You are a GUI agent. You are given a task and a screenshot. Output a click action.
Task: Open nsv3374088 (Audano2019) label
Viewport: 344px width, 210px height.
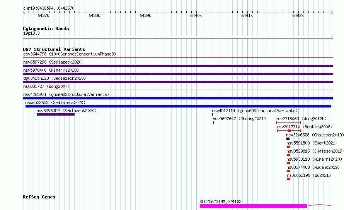(x=313, y=167)
